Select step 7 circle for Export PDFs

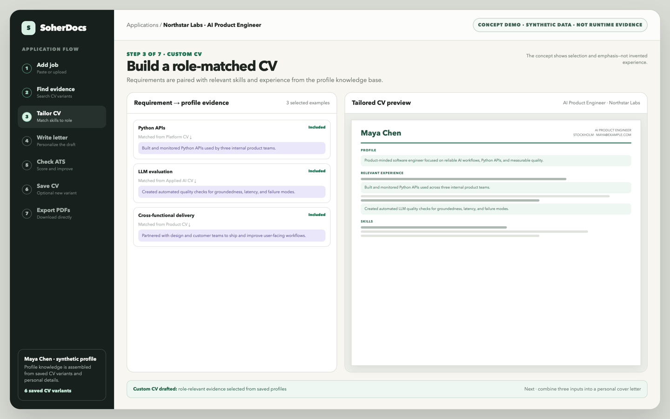[27, 214]
